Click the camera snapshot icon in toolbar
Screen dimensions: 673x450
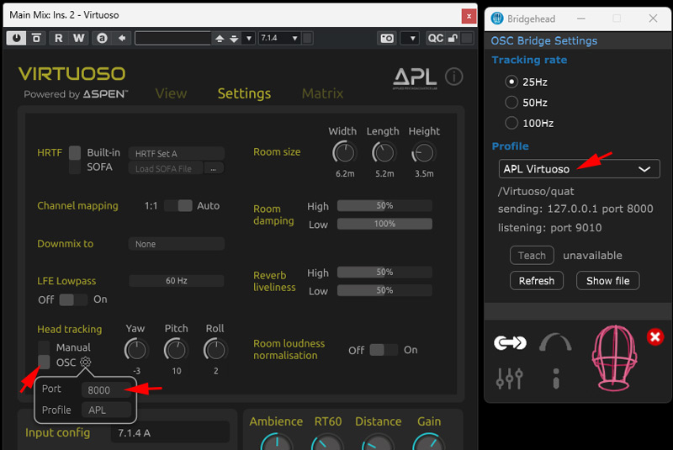tap(386, 38)
